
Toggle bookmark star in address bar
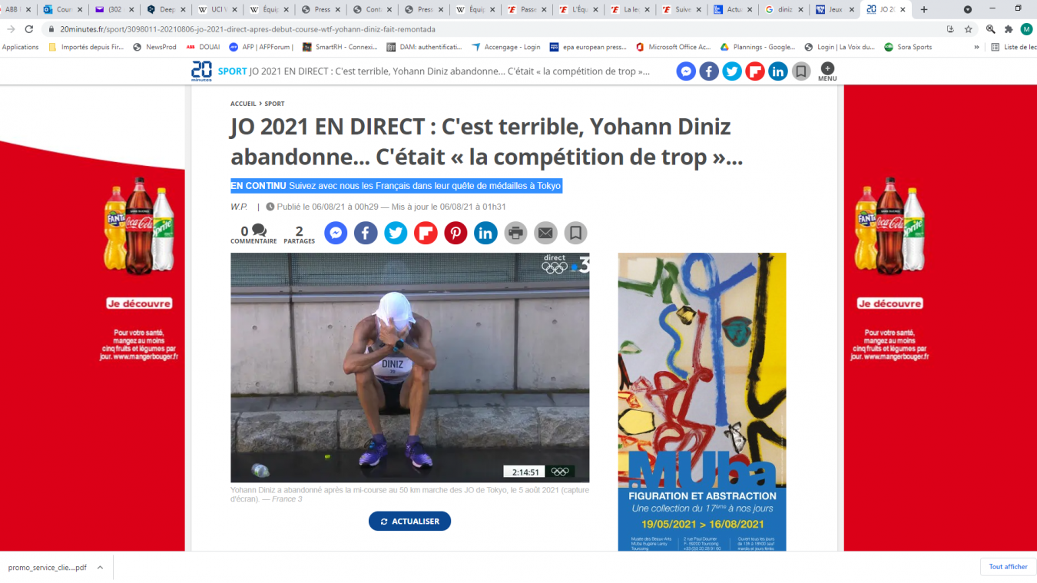969,29
